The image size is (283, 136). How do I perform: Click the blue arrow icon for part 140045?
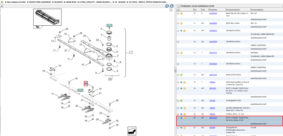click(x=181, y=108)
